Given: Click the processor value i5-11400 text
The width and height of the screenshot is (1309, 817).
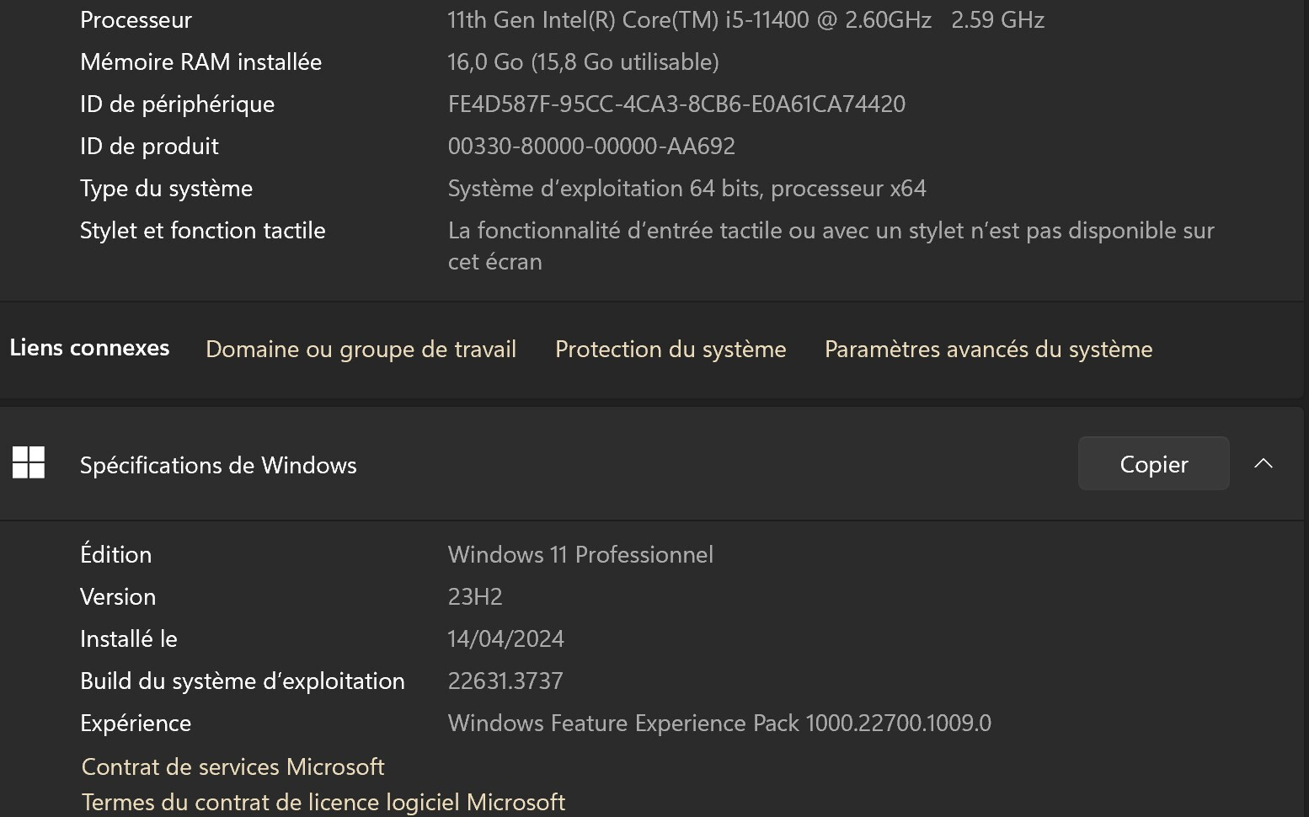Looking at the screenshot, I should click(745, 19).
